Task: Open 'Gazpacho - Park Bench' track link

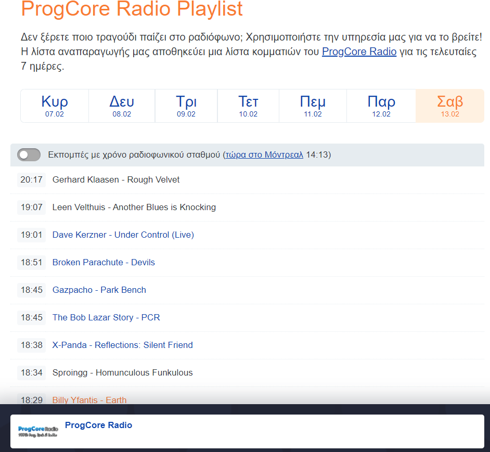Action: [x=99, y=290]
